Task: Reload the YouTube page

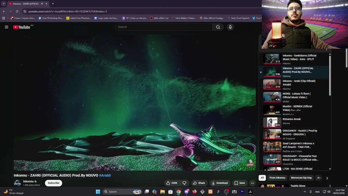Action: click(x=17, y=11)
